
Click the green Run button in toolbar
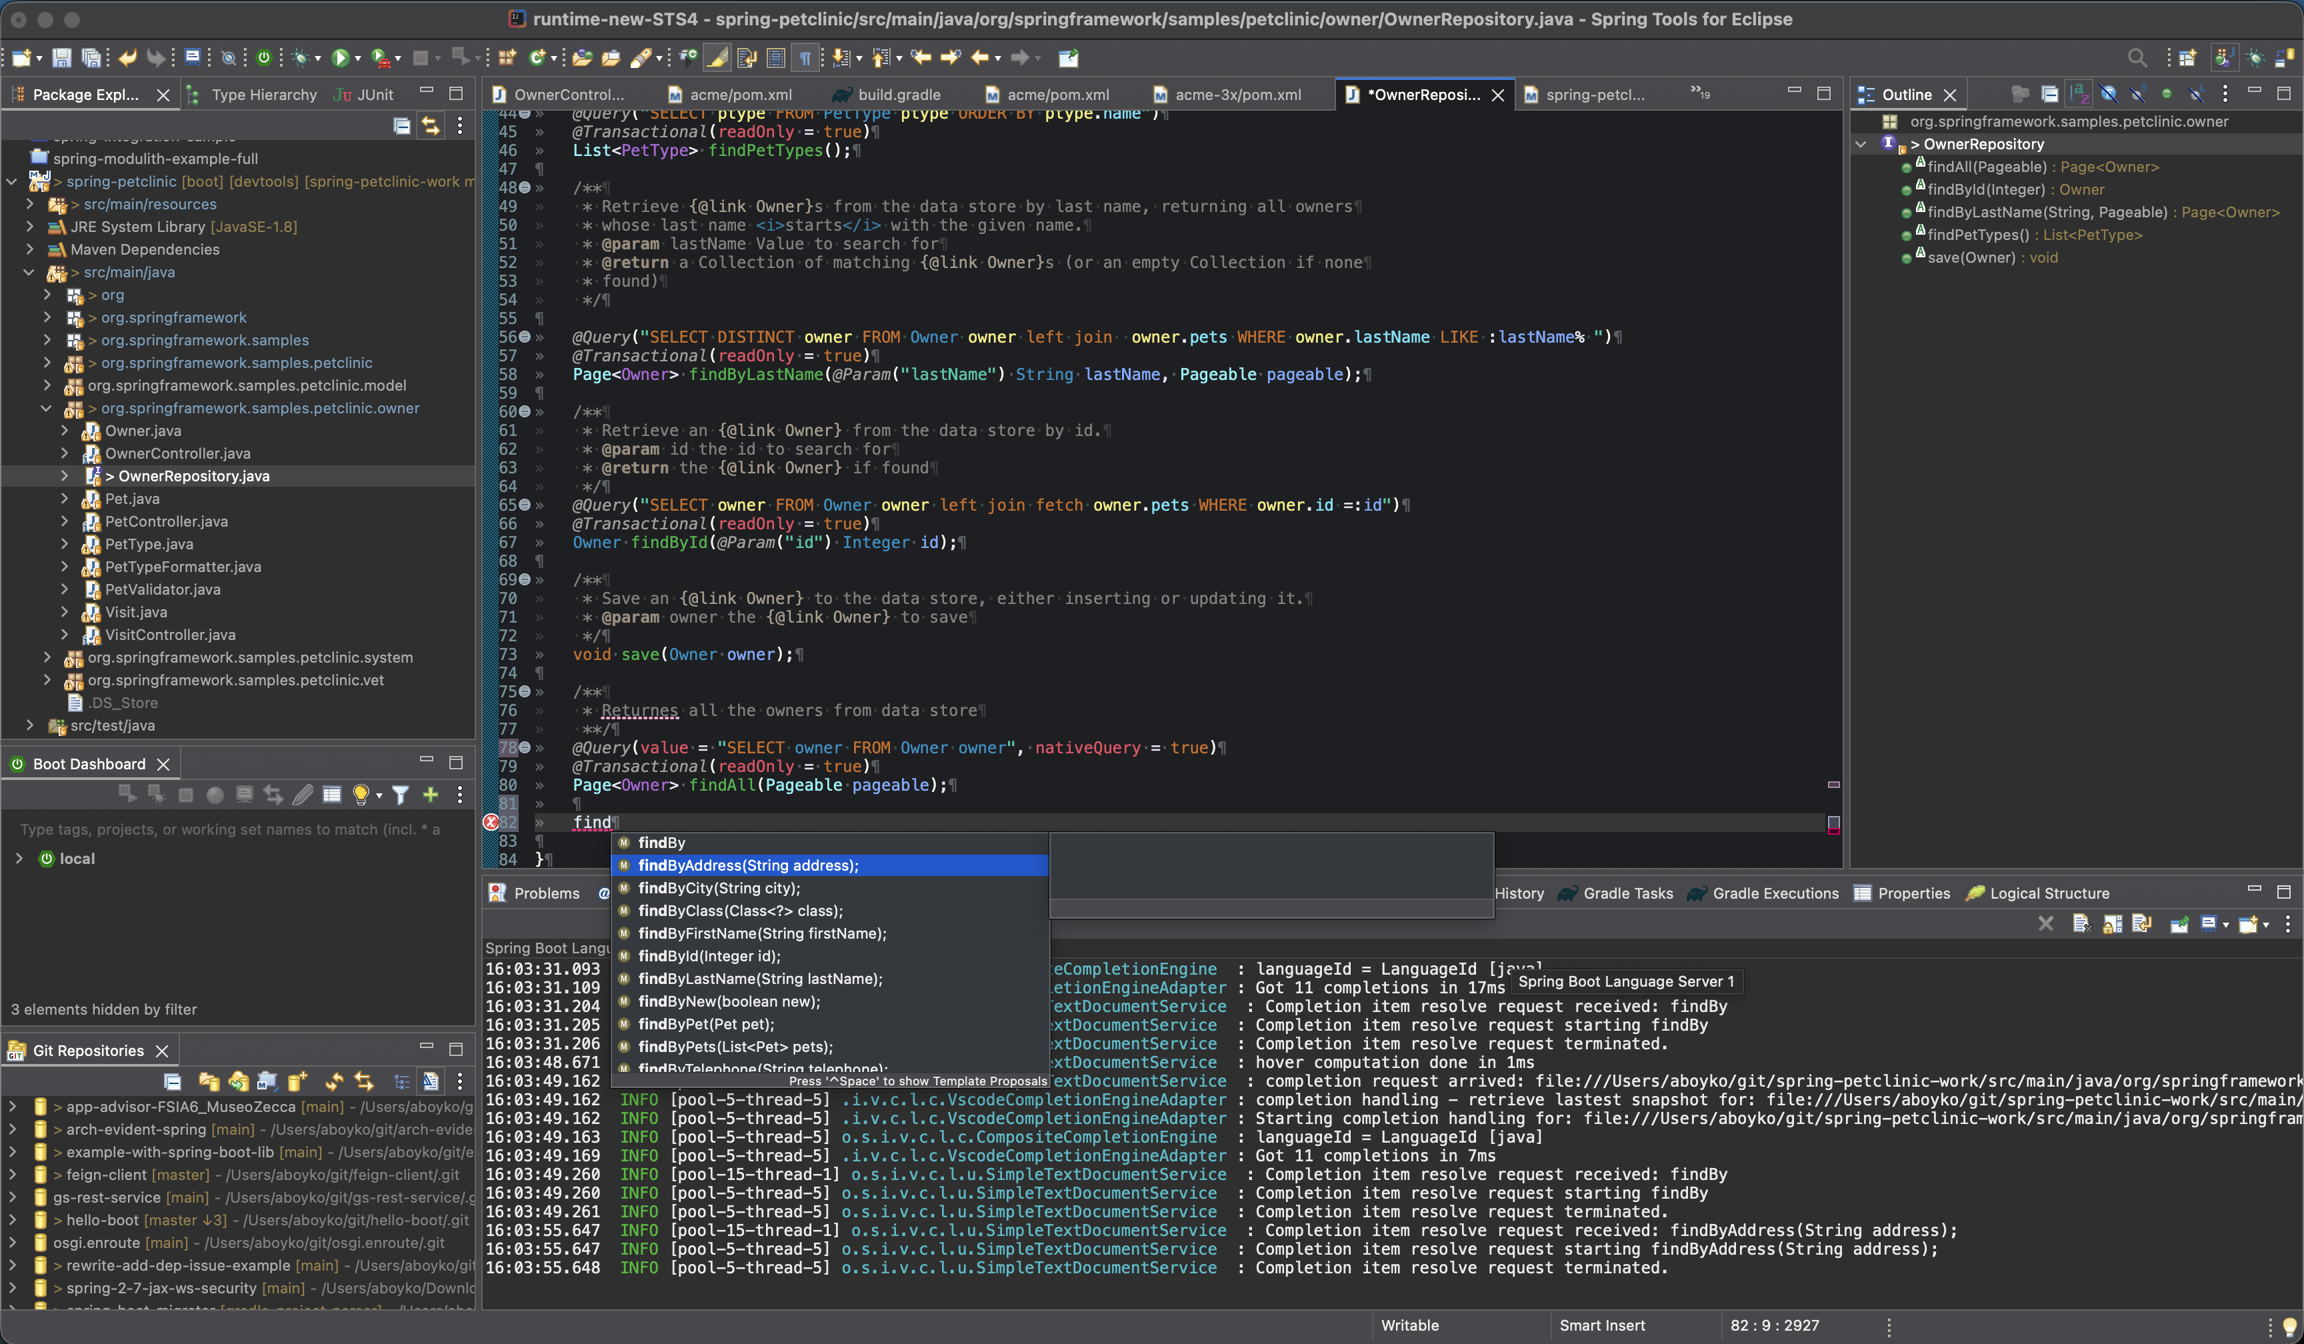[340, 57]
